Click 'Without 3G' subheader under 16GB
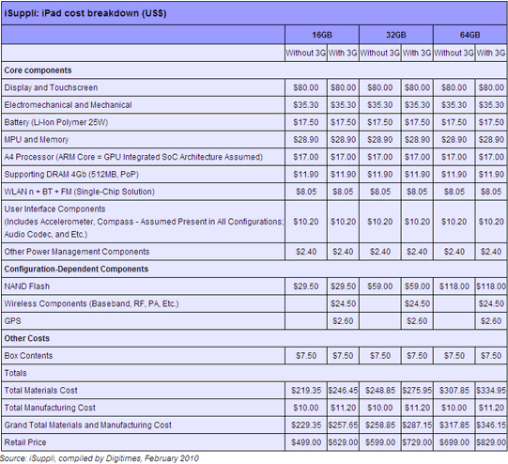This screenshot has width=508, height=464. click(306, 53)
